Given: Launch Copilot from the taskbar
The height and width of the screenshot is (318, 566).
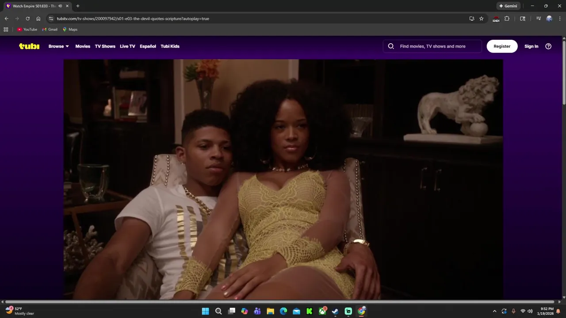Looking at the screenshot, I should point(245,311).
